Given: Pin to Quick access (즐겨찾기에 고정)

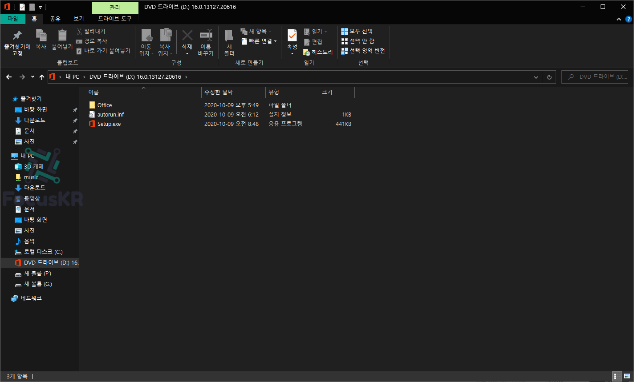Looking at the screenshot, I should 17,43.
